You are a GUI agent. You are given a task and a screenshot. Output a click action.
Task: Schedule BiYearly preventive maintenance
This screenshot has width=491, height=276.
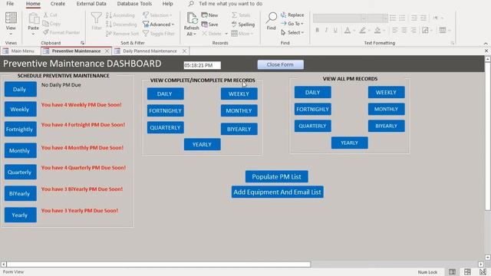(21, 194)
